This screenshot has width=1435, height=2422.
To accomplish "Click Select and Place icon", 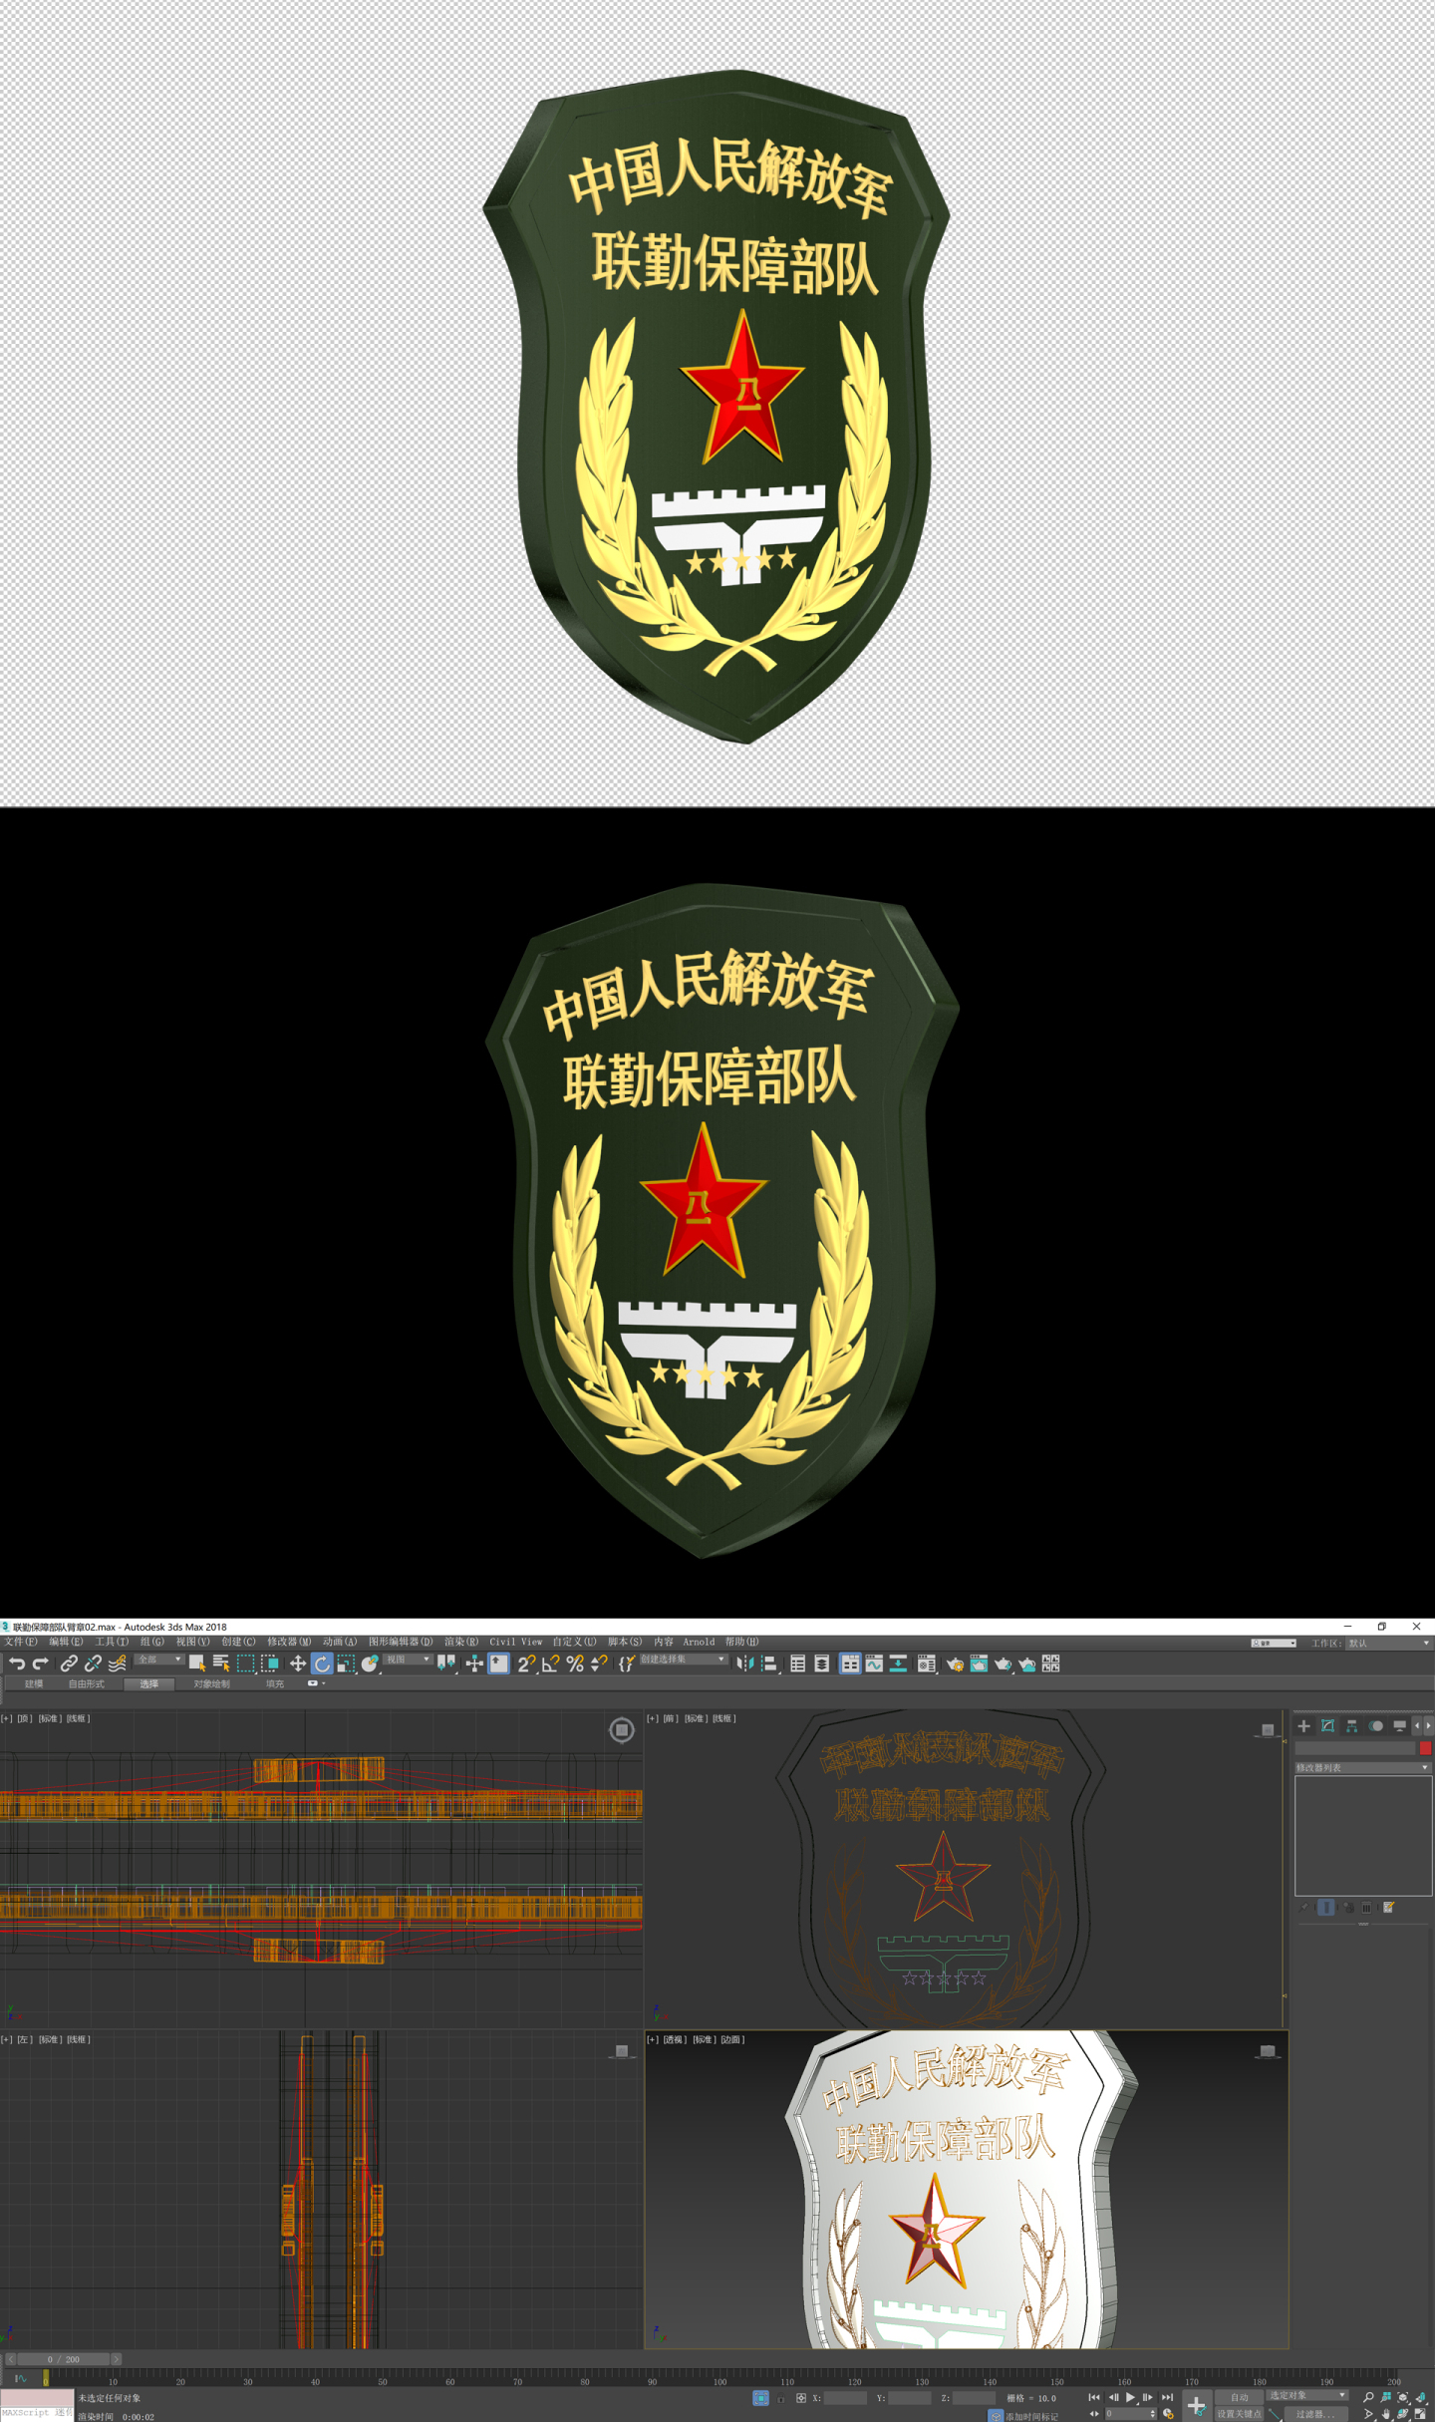I will point(370,1664).
